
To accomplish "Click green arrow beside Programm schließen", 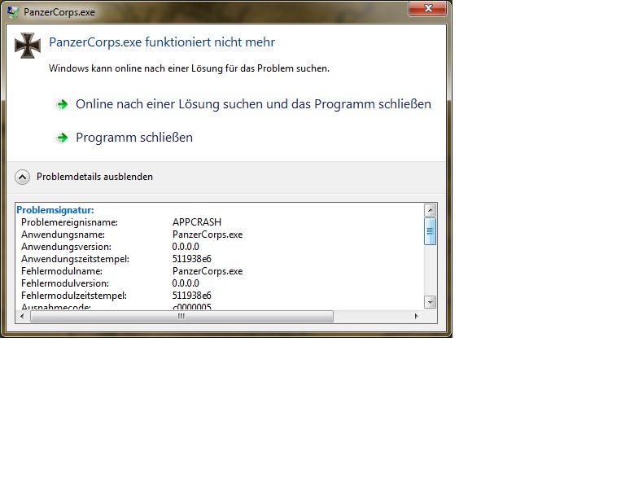I will click(x=62, y=138).
